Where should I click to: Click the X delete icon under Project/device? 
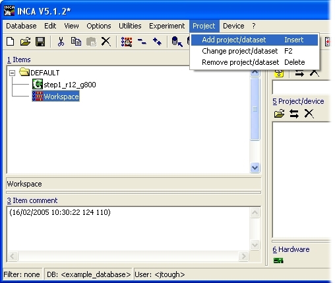(309, 114)
